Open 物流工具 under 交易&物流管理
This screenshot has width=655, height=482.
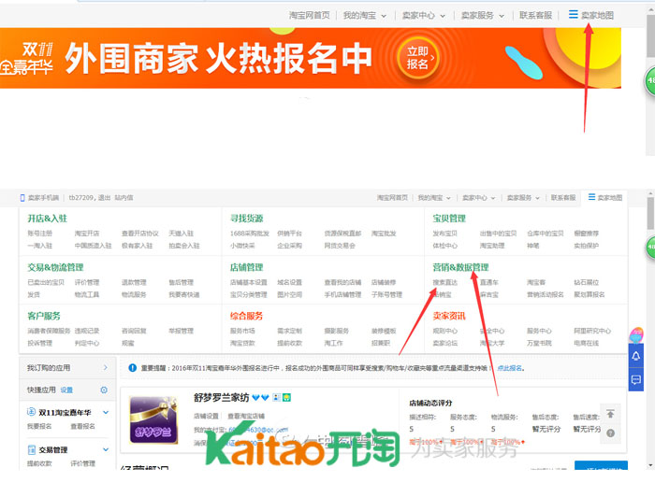click(x=87, y=294)
